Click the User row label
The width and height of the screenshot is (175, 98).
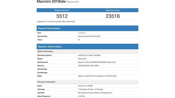[x=39, y=33]
